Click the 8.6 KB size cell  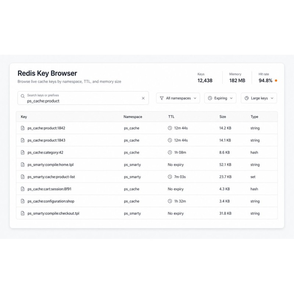point(225,153)
